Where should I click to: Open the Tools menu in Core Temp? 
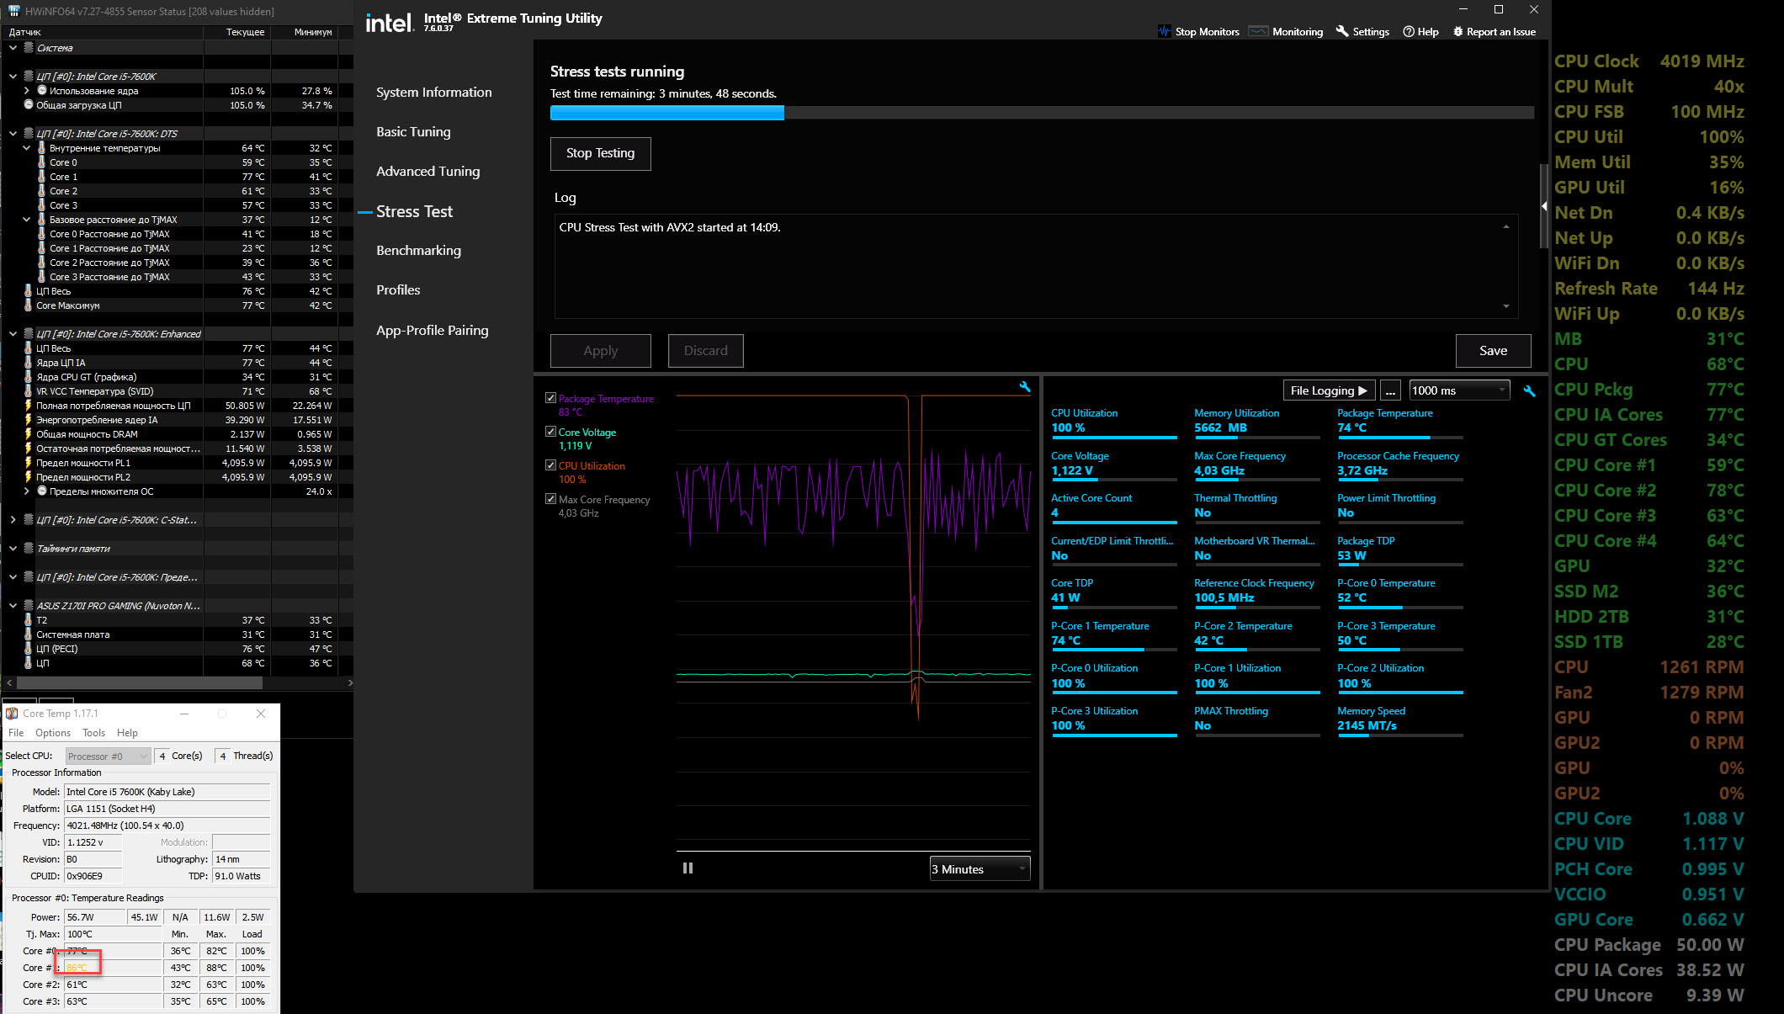(x=93, y=733)
